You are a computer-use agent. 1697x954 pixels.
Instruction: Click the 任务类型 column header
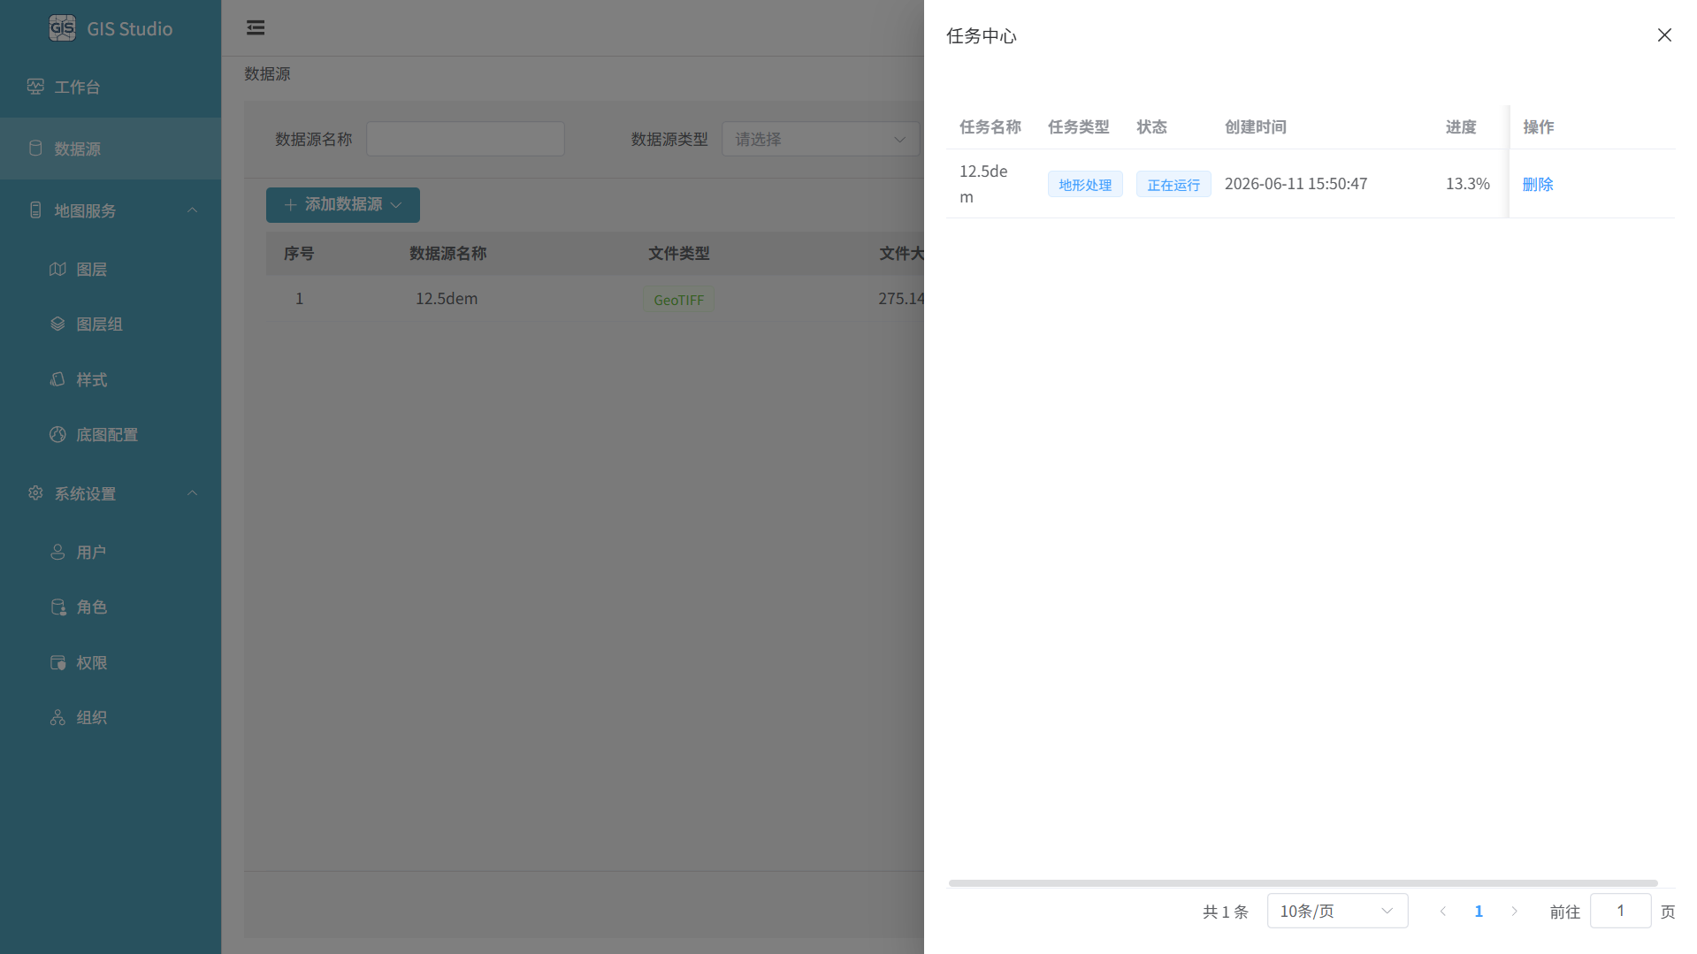1079,127
